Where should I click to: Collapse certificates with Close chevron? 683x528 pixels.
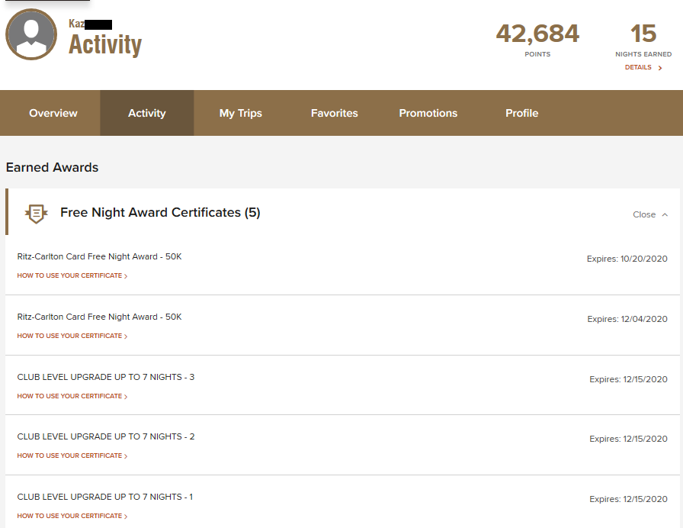pos(650,214)
